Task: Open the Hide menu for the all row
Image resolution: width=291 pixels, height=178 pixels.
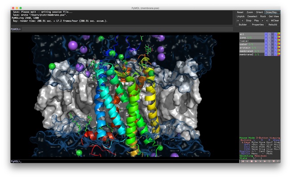Action: tap(272, 34)
